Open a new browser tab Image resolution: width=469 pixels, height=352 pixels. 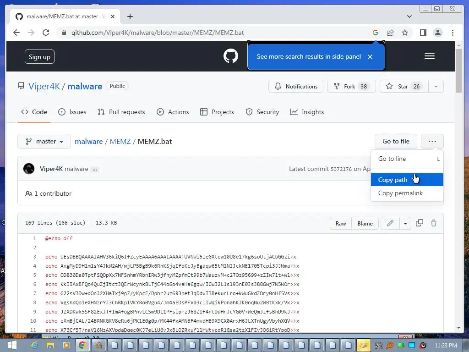tap(130, 16)
